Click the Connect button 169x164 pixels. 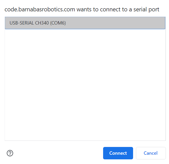[118, 153]
